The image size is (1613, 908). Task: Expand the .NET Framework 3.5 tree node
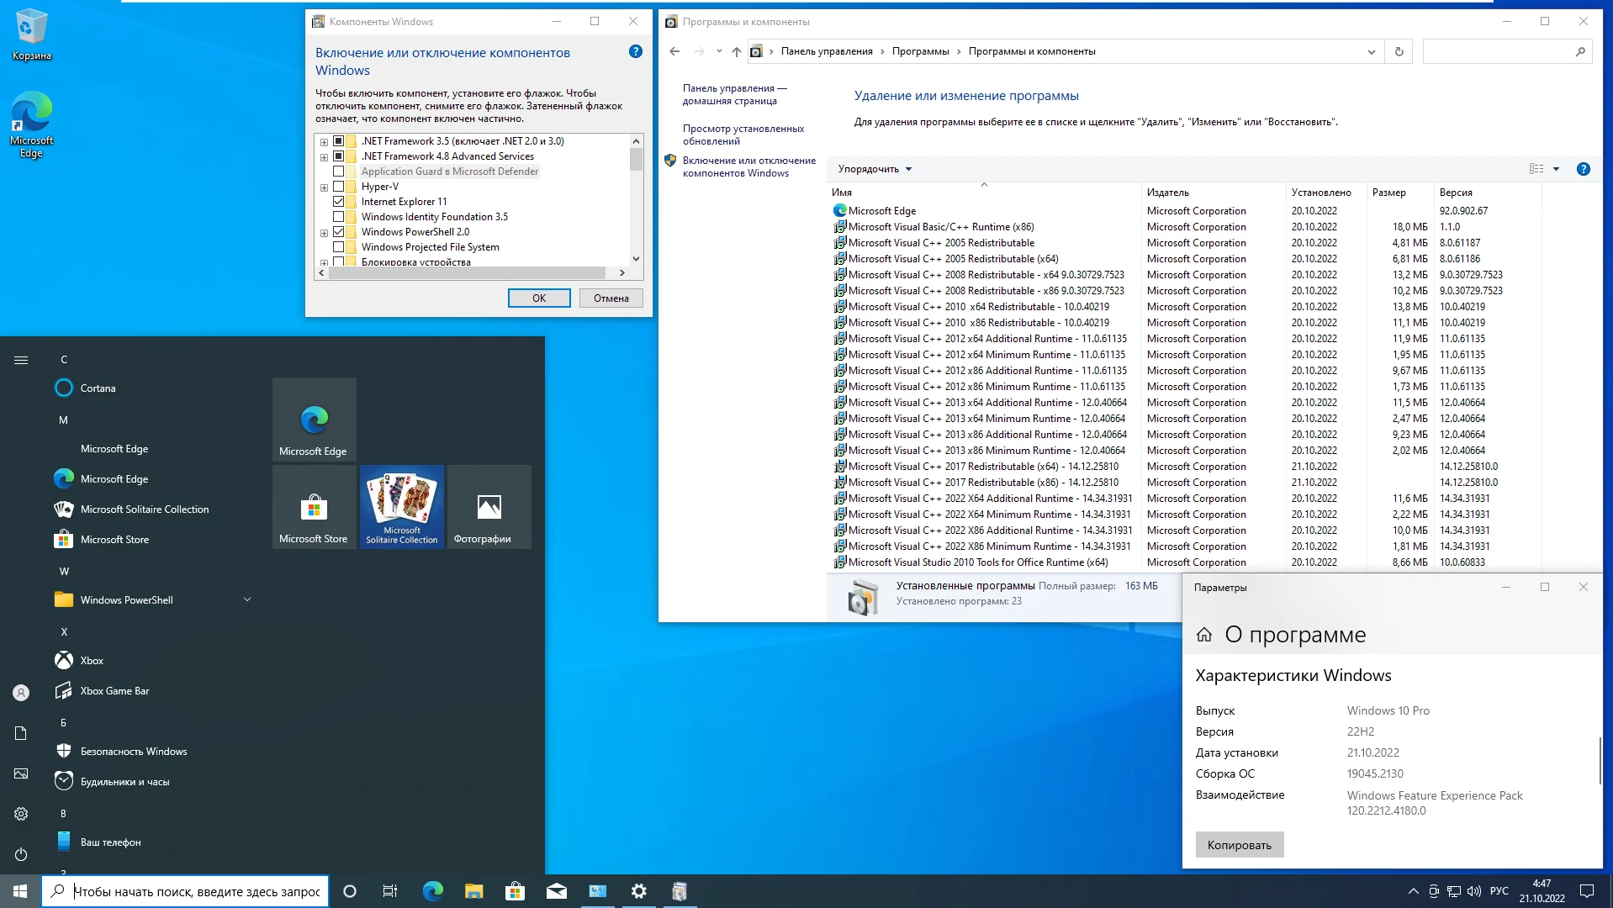point(324,142)
